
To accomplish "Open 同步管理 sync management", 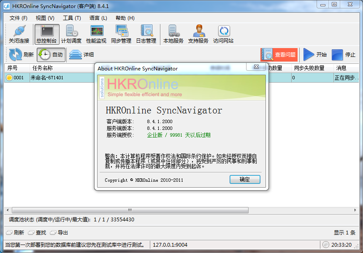I will pyautogui.click(x=121, y=34).
